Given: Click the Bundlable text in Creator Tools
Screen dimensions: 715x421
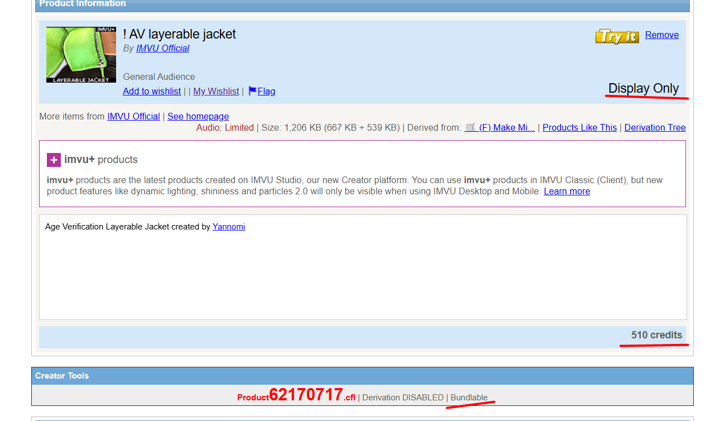Looking at the screenshot, I should [469, 398].
